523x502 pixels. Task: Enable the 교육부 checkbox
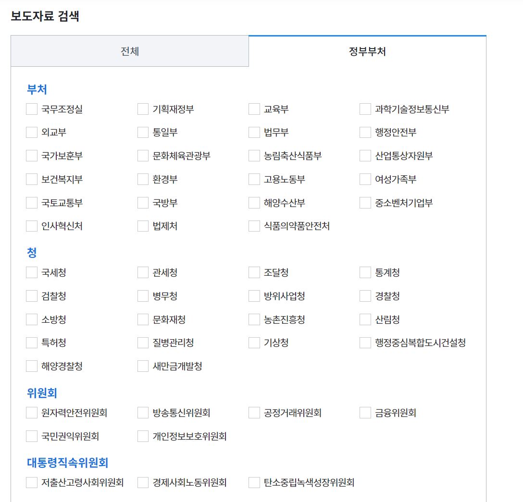254,109
